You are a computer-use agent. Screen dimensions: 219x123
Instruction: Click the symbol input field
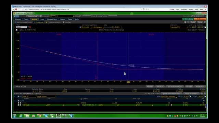coord(22,27)
